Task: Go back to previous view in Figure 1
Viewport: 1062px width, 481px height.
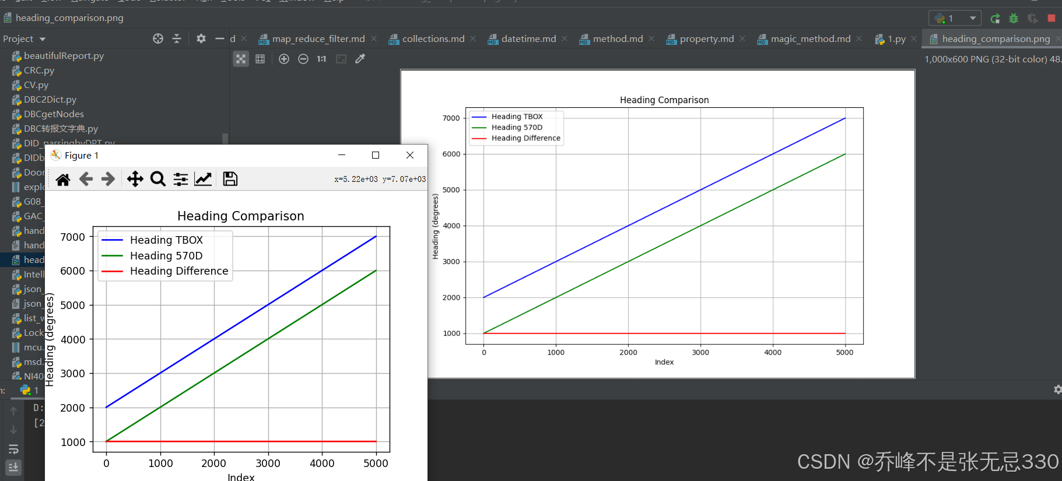Action: click(86, 179)
